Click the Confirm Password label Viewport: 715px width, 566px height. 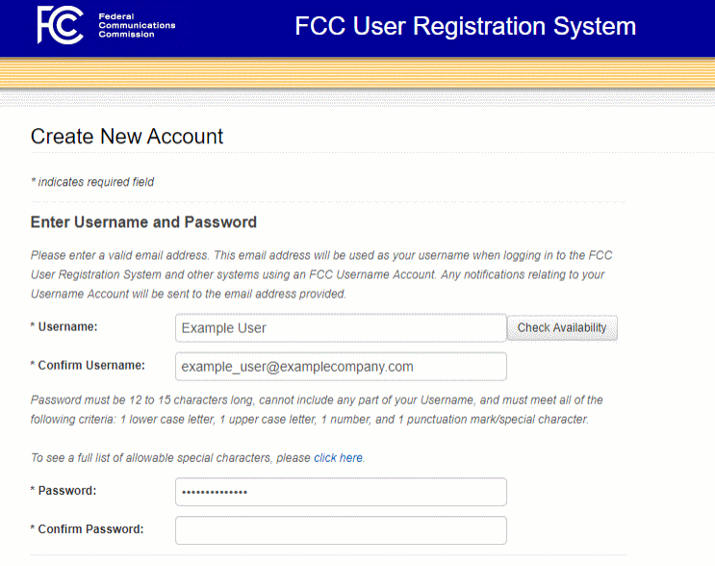pyautogui.click(x=90, y=529)
